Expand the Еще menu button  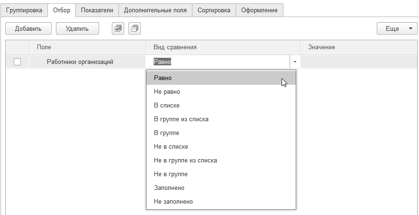[397, 29]
